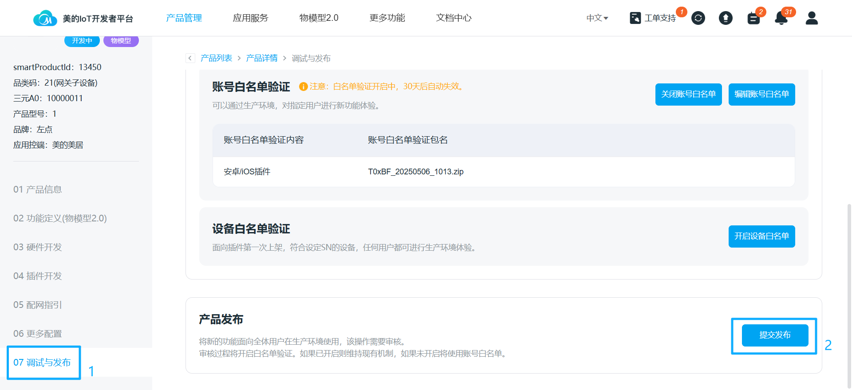
Task: Click the orange info icon beside whitelist notice
Action: pyautogui.click(x=304, y=87)
